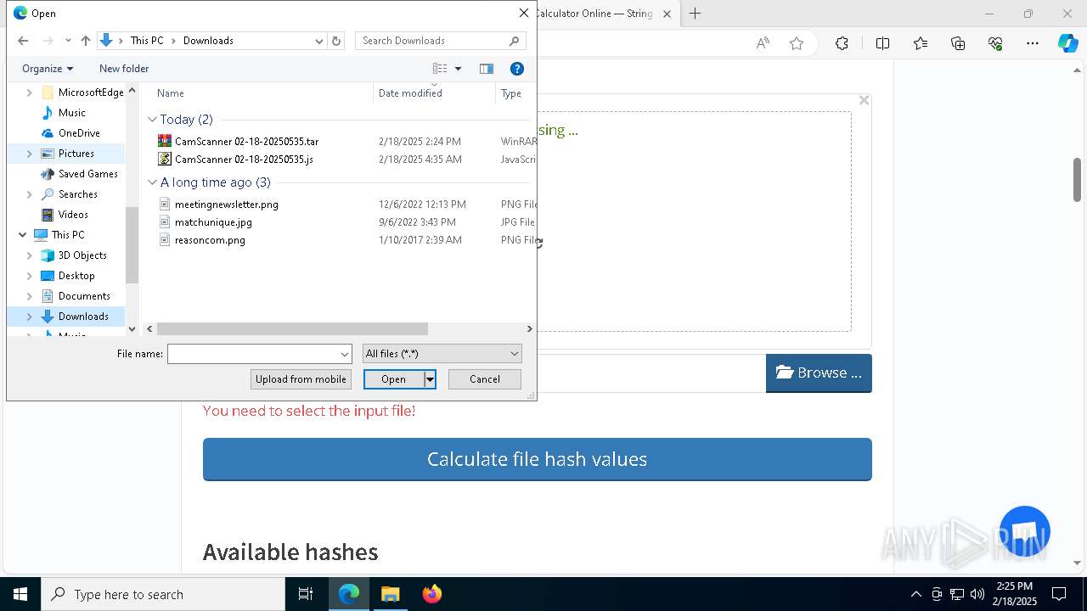Screen dimensions: 1087x611
Task: Close the Calculator Online tab
Action: 667,14
